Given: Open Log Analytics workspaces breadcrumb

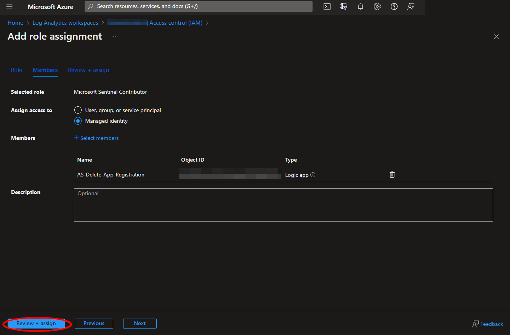Looking at the screenshot, I should click(65, 23).
